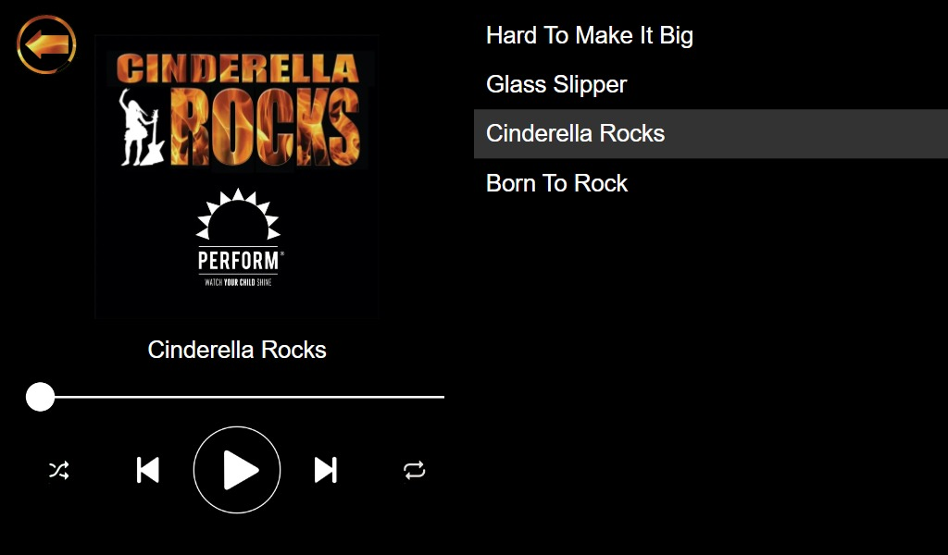Click the highlighted Cinderella Rocks playlist entry
The image size is (948, 555).
[x=575, y=133]
